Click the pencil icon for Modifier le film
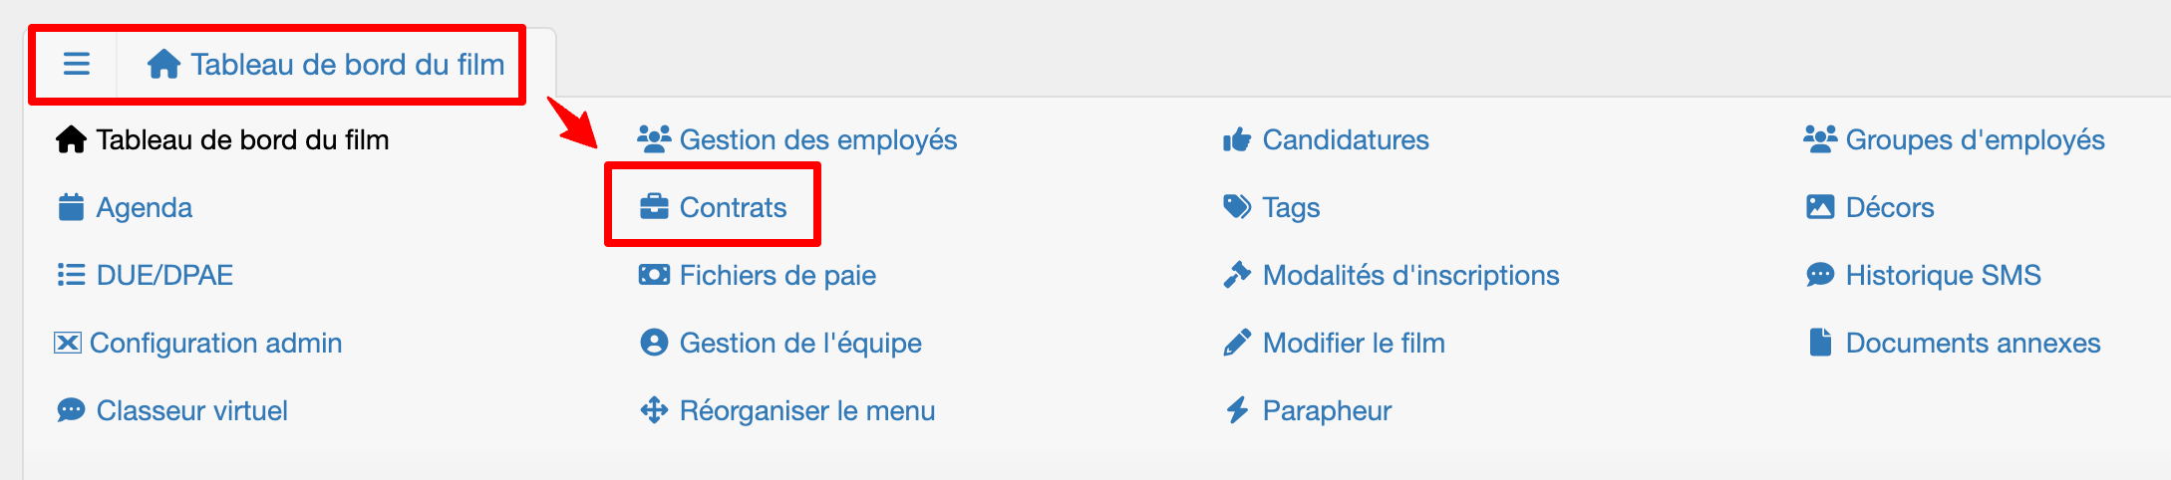This screenshot has height=480, width=2171. [1237, 343]
